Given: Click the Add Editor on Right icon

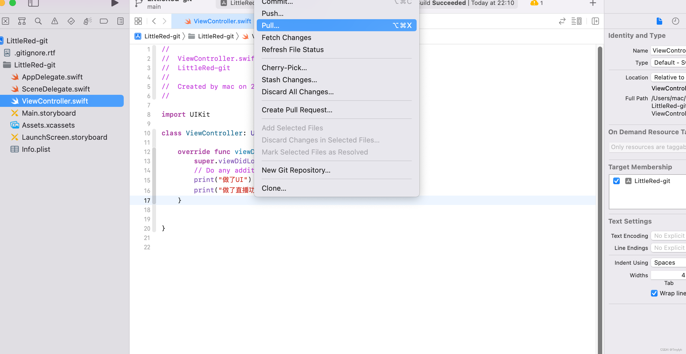Looking at the screenshot, I should pos(595,21).
